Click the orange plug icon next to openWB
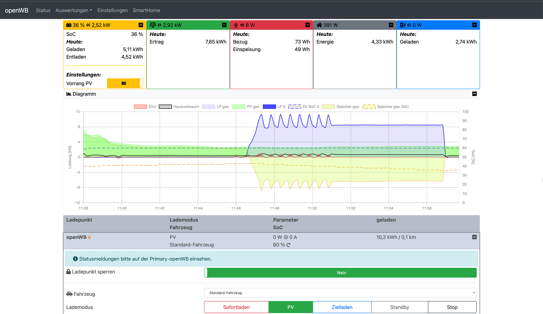This screenshot has width=543, height=314. coord(89,237)
